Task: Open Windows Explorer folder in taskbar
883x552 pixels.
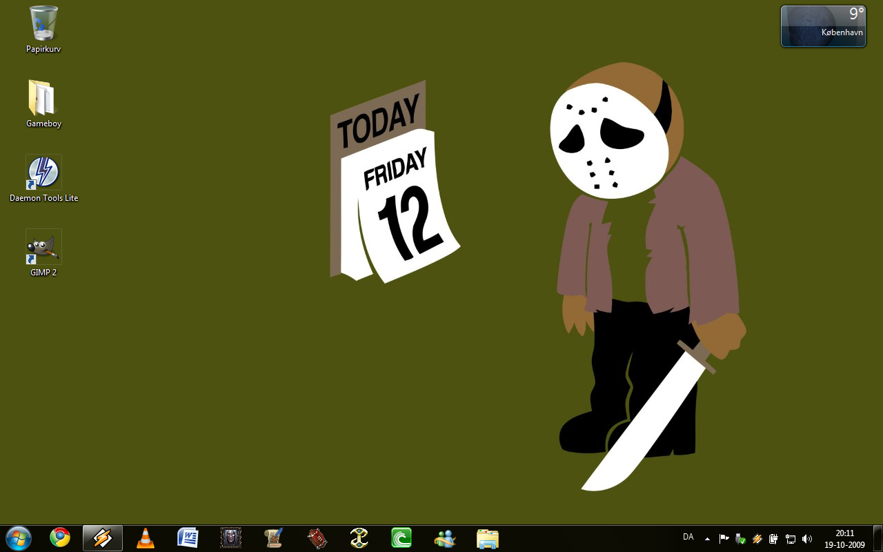Action: coord(488,538)
